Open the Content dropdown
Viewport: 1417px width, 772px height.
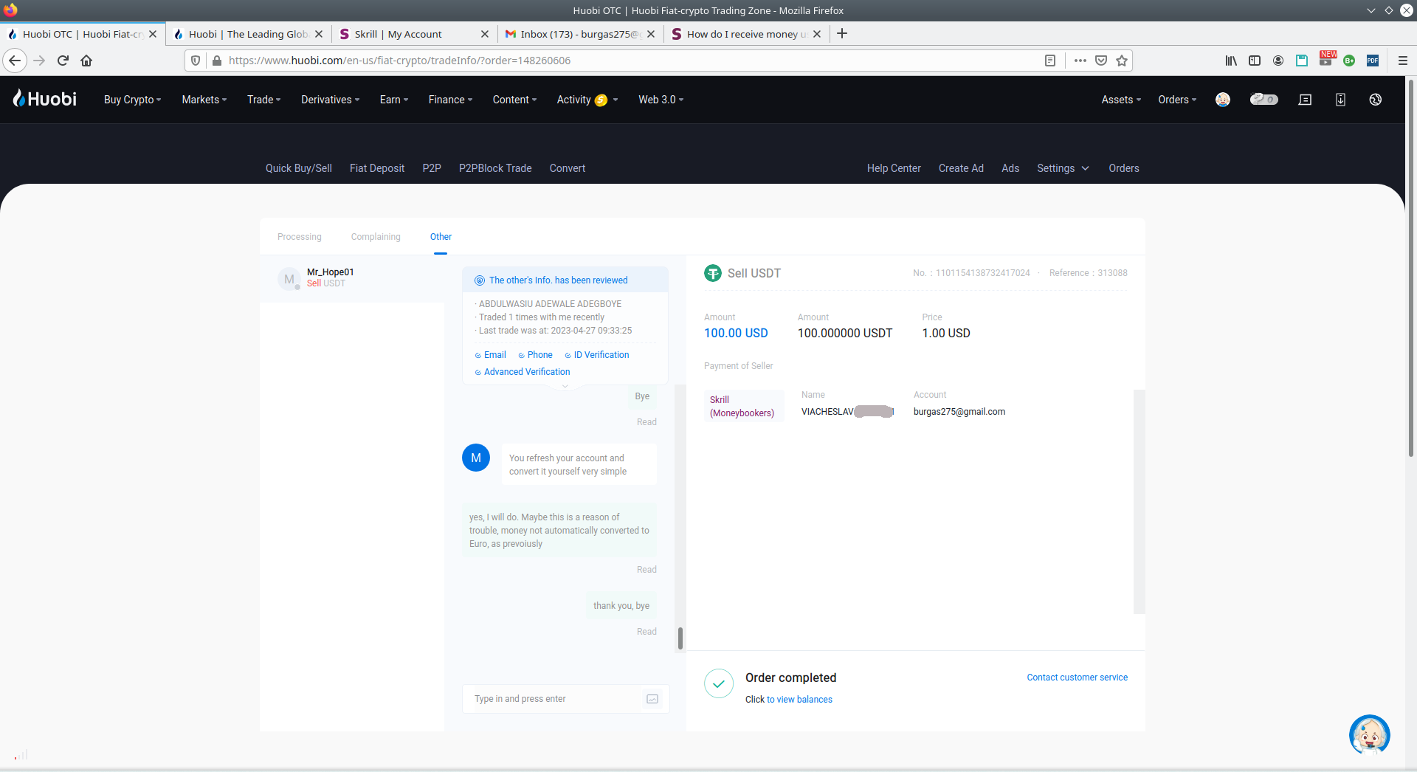pos(515,100)
